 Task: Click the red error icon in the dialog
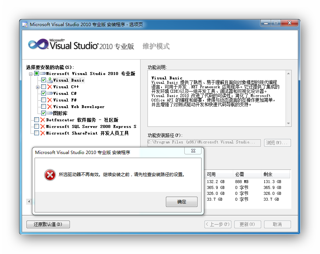click(x=50, y=175)
